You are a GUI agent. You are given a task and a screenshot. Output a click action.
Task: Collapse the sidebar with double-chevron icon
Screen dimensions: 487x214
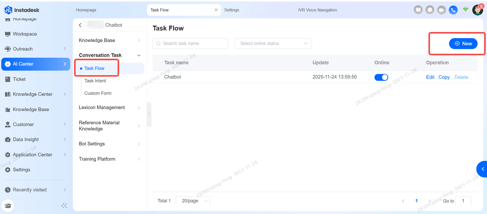click(x=64, y=206)
